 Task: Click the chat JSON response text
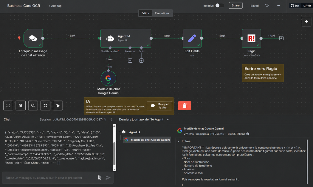[x=55, y=148]
